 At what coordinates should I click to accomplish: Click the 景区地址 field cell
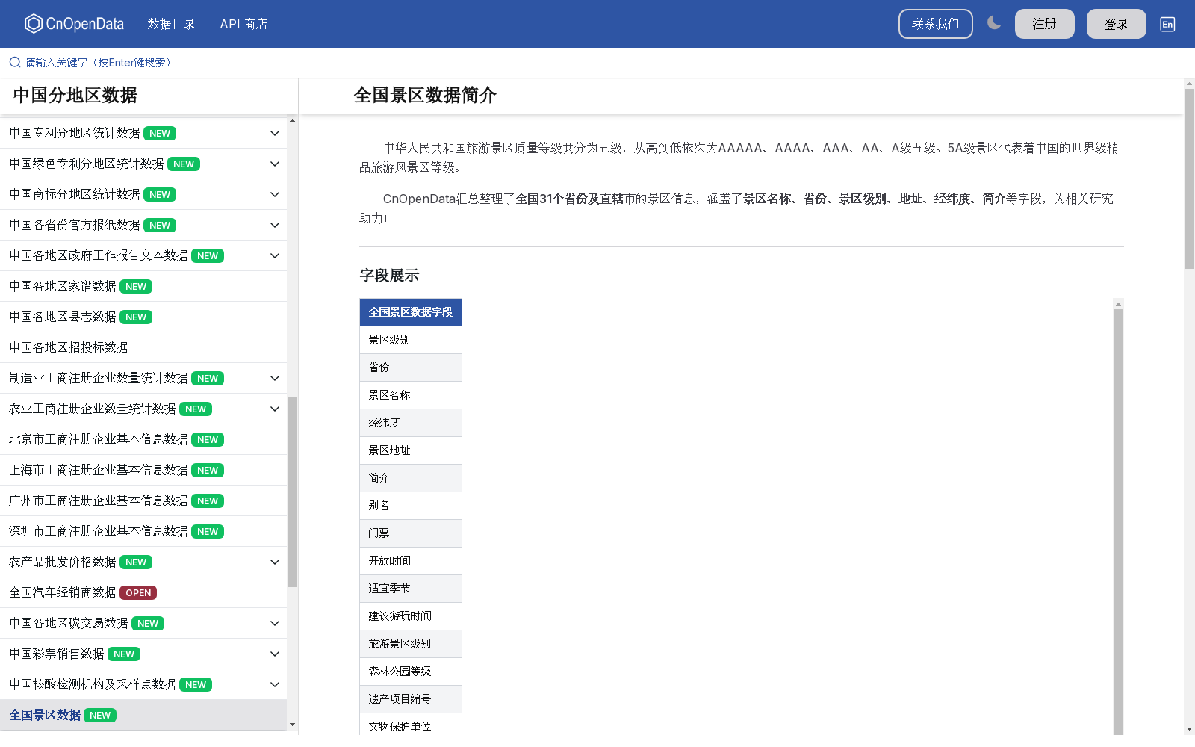411,450
